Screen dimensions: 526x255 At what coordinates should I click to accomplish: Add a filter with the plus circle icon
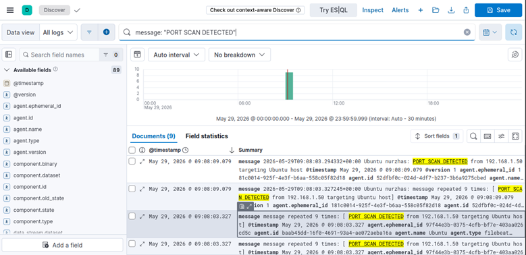point(106,32)
